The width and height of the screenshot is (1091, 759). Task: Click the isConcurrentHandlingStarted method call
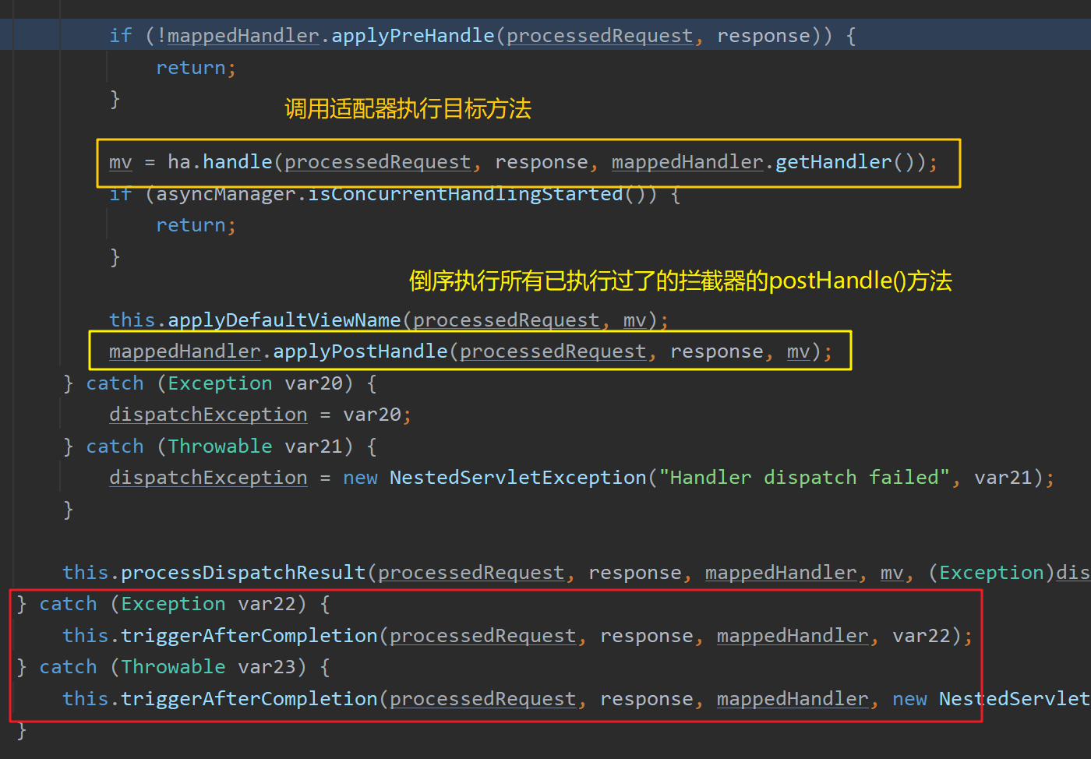click(x=465, y=194)
